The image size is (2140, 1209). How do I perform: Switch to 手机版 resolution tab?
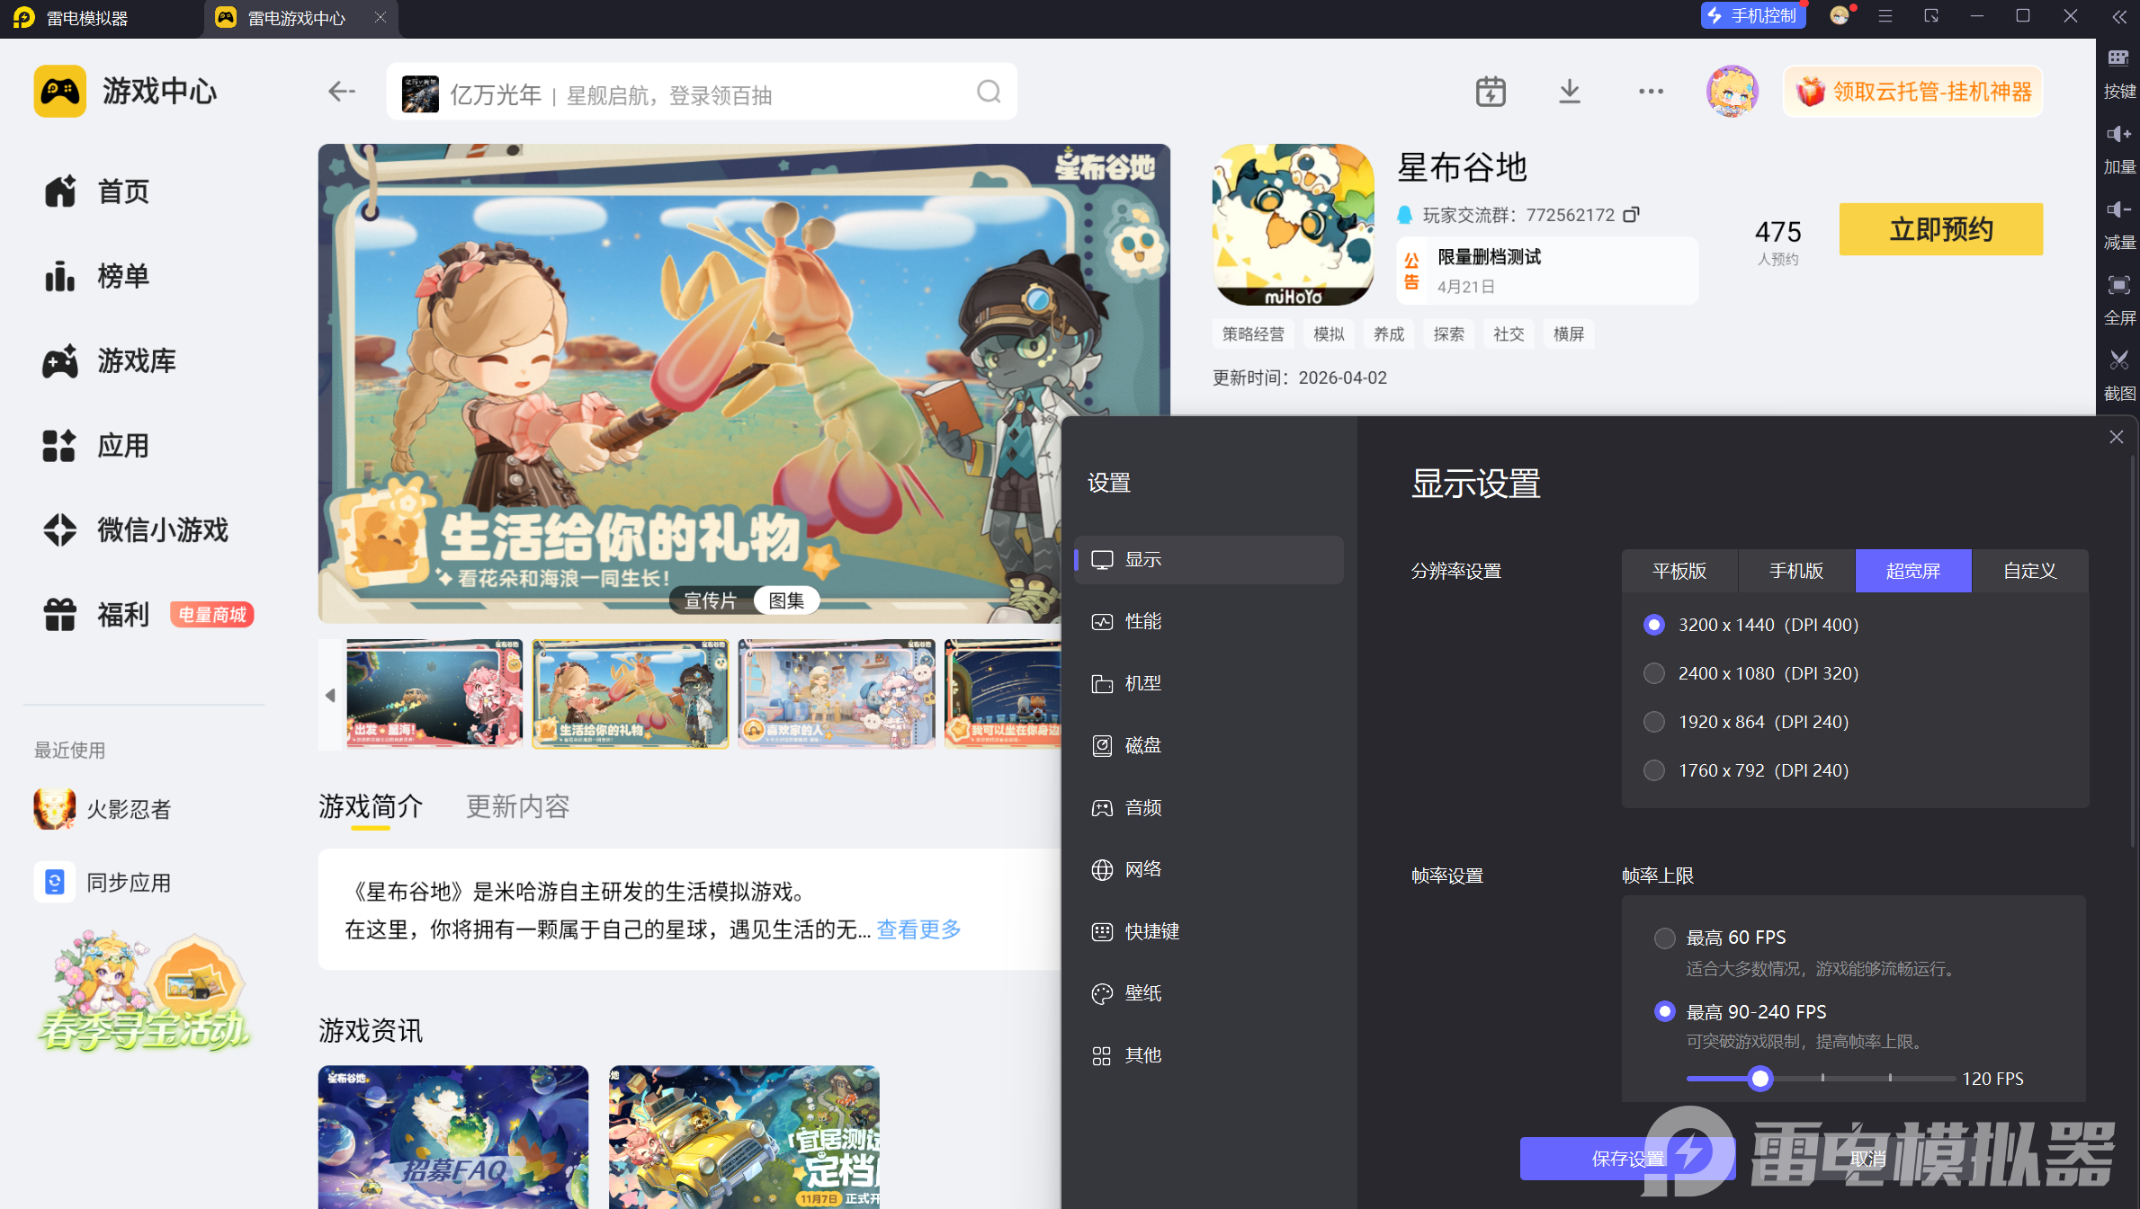[1795, 571]
